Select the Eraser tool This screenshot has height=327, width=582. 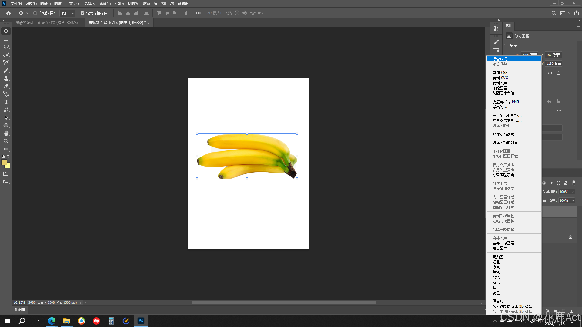point(6,86)
